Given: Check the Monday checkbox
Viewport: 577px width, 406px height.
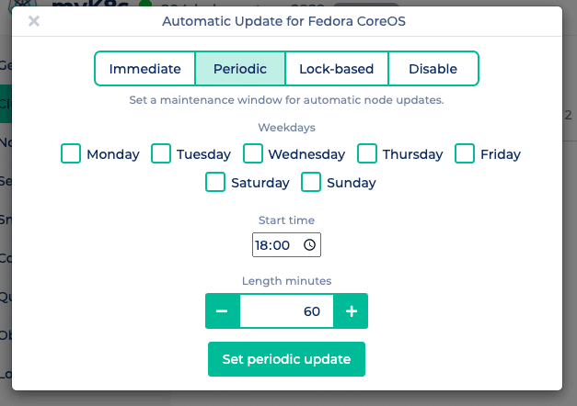Looking at the screenshot, I should pos(71,153).
